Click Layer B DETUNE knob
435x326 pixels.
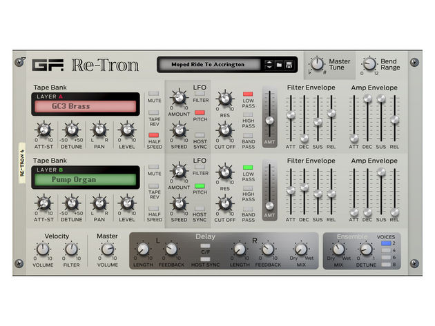pos(72,203)
